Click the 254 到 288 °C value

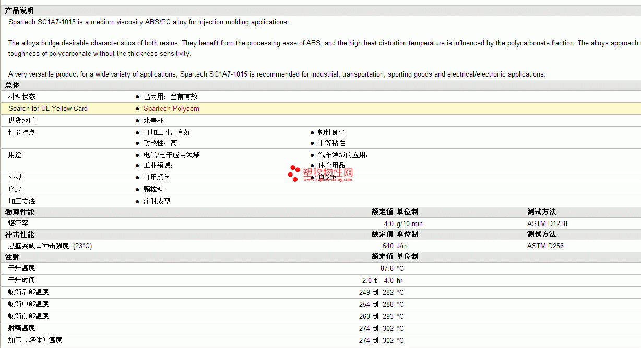click(382, 305)
